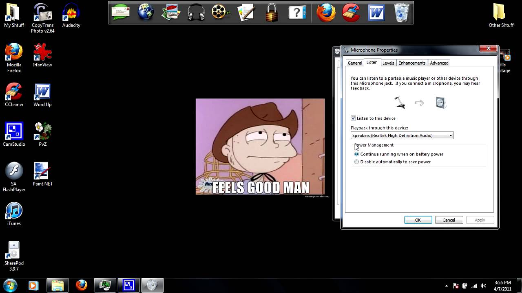
Task: Launch Firefox from the taskbar
Action: click(x=81, y=286)
